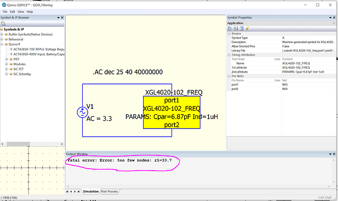Click the Symbol & IP Browser toolbar folder icon

coord(3,24)
